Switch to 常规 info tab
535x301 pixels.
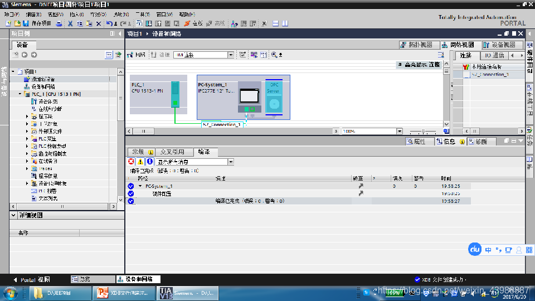click(x=141, y=152)
